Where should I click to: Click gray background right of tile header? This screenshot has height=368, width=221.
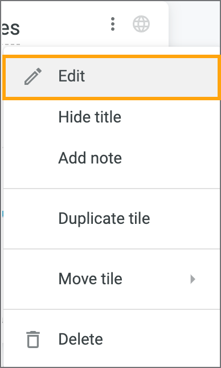pos(195,23)
